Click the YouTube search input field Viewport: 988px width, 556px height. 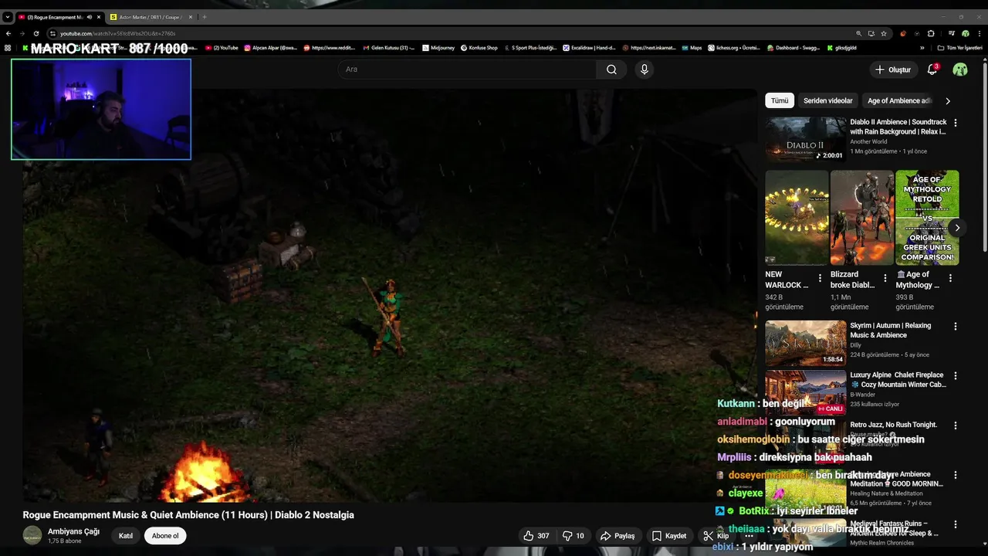click(x=467, y=69)
